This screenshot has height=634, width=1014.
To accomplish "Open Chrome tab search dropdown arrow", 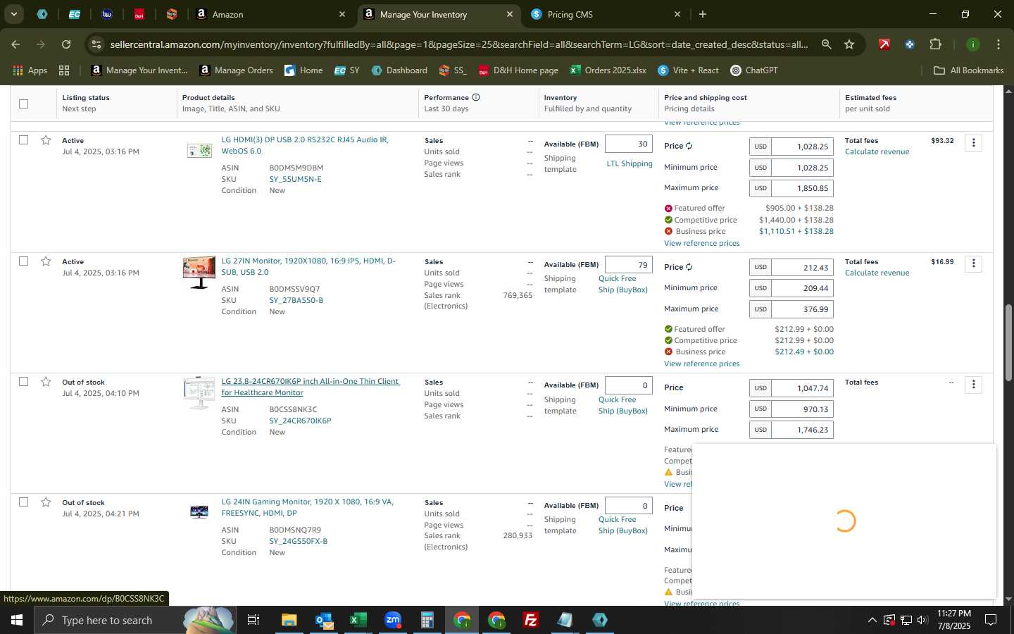I will (13, 14).
